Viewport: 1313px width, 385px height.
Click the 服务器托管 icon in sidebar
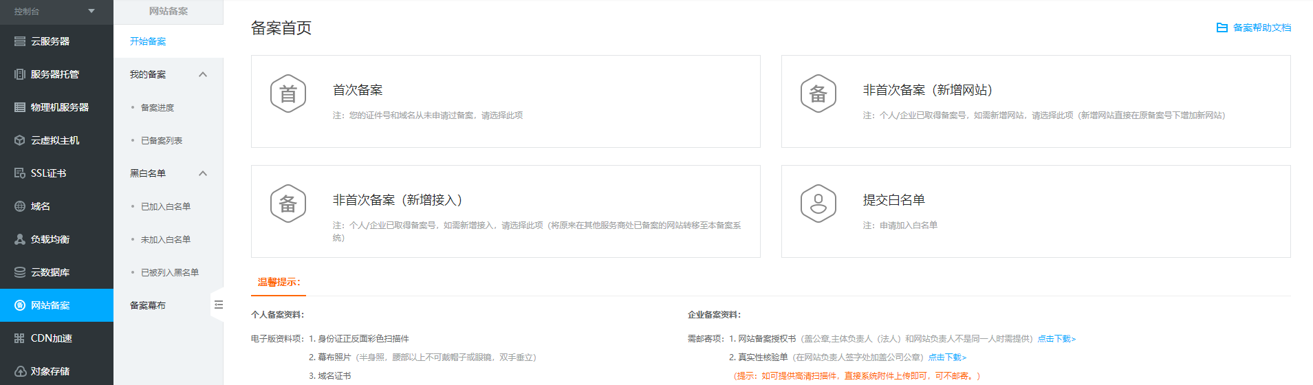pyautogui.click(x=20, y=74)
